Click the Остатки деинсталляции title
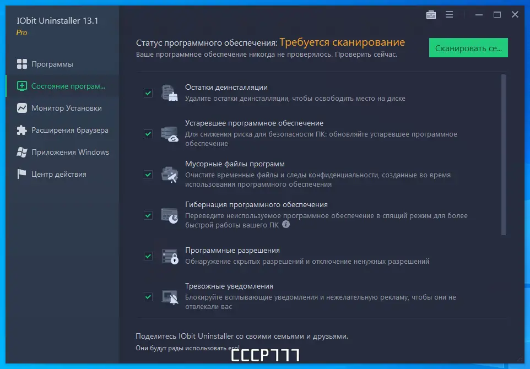 coord(226,87)
